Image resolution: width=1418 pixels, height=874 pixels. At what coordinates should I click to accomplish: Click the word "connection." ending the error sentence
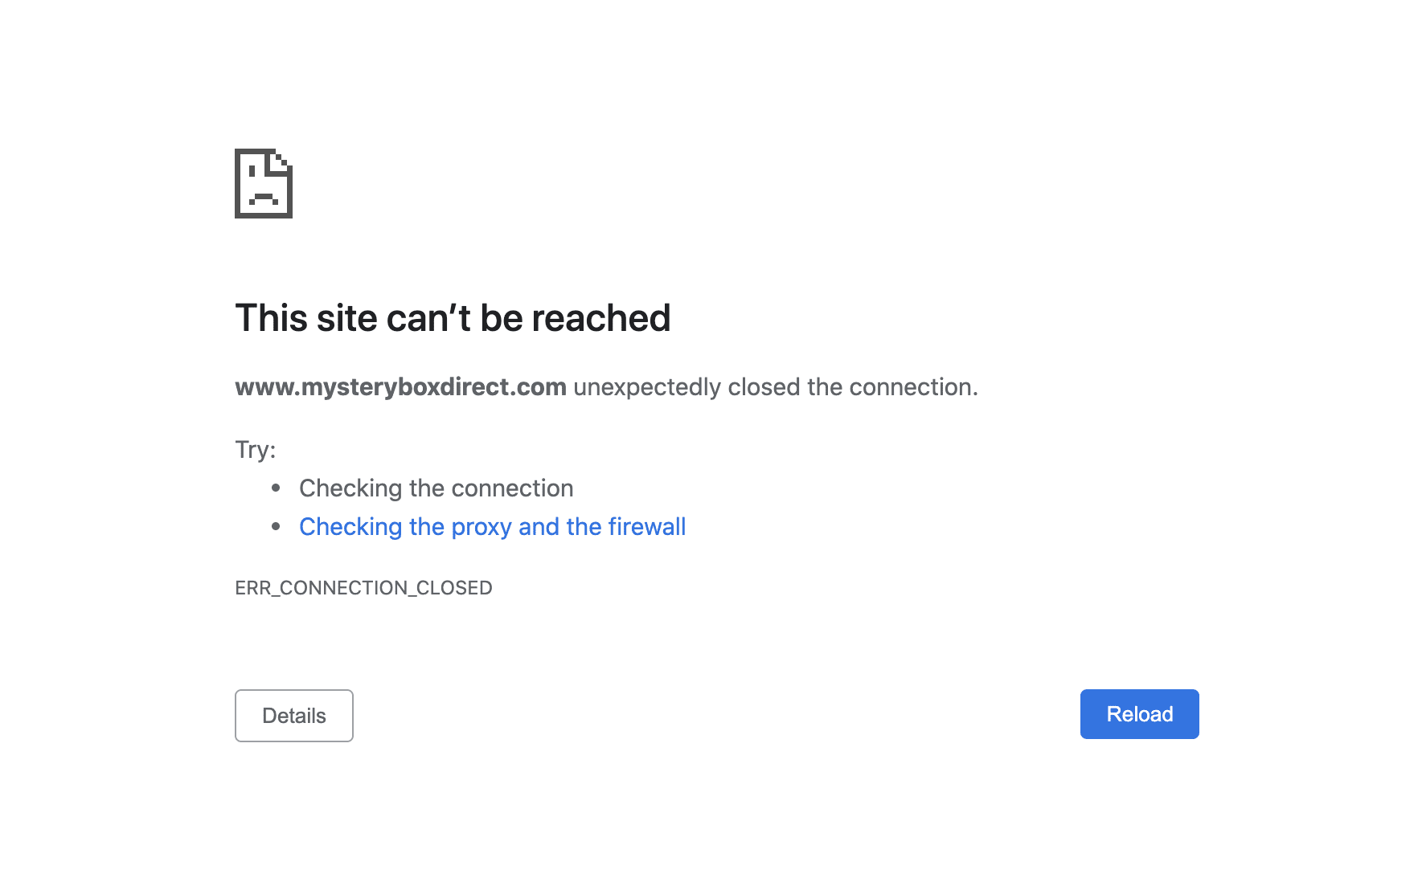(913, 387)
